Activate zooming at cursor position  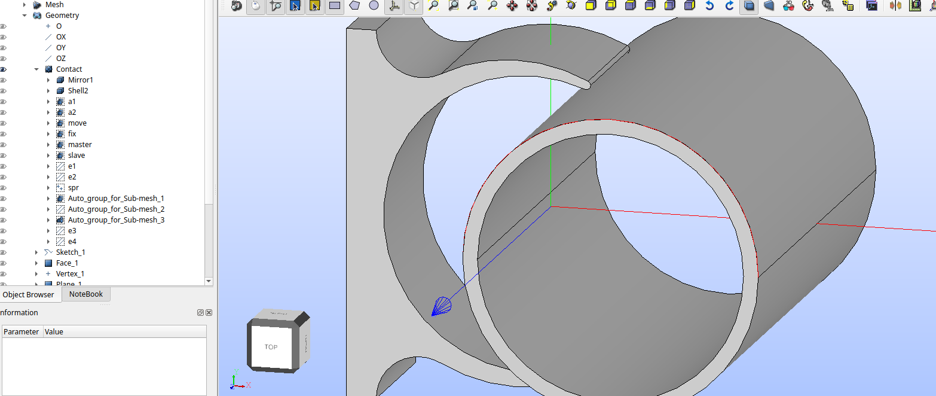pos(276,6)
